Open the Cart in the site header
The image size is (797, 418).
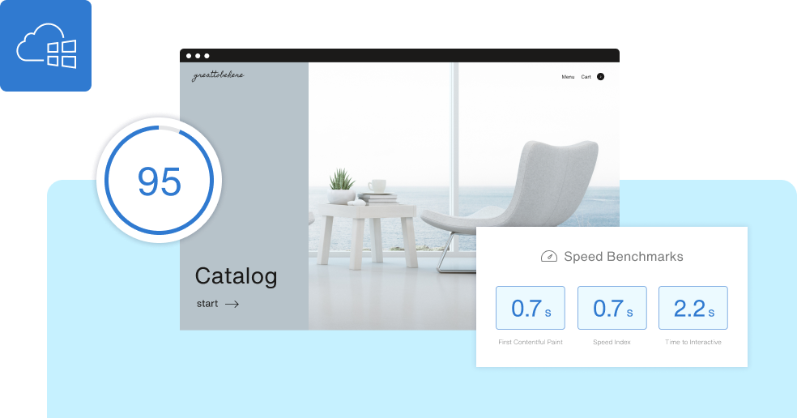click(586, 77)
